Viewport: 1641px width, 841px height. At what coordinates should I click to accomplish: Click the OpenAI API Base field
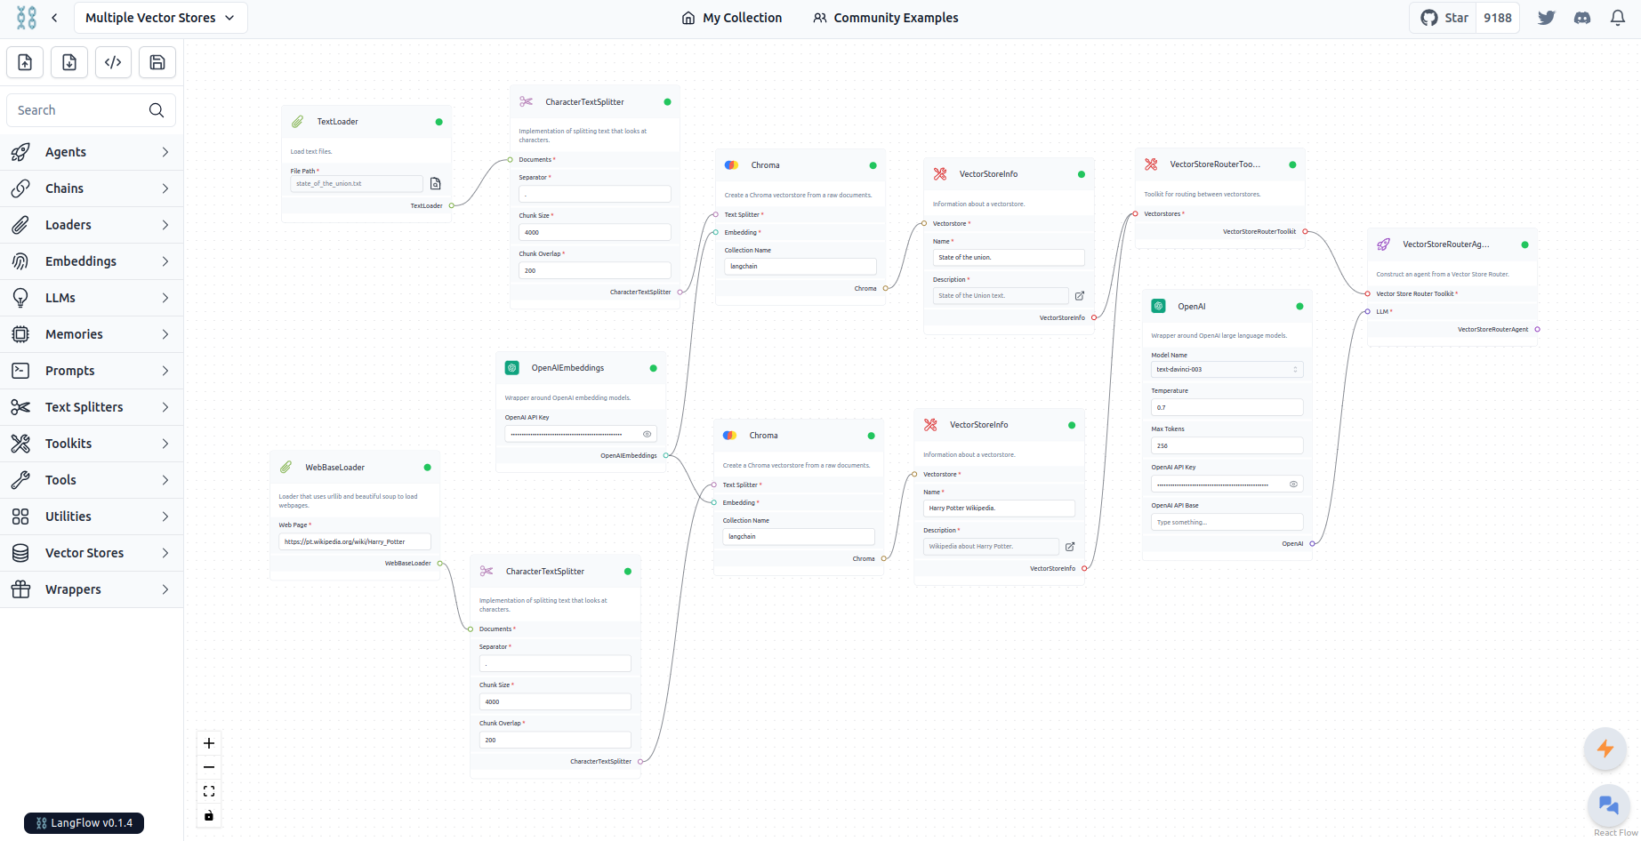(x=1227, y=523)
